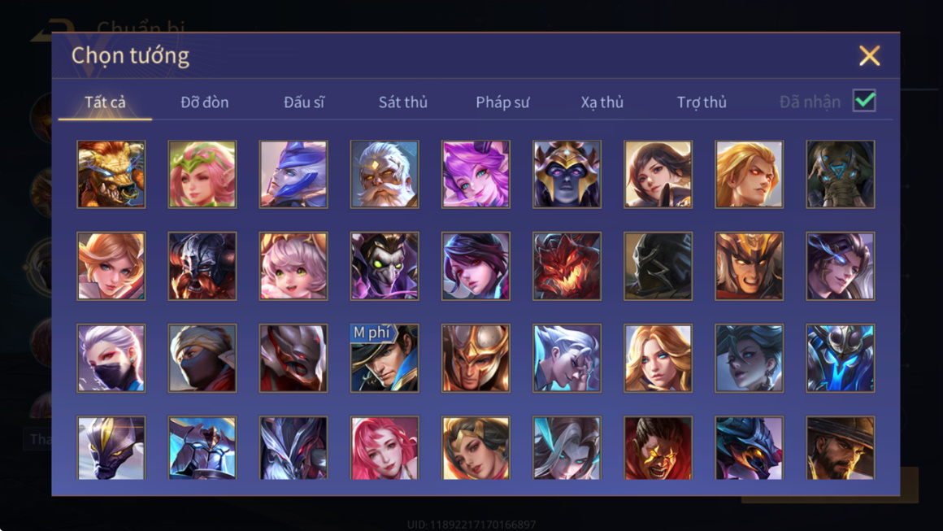Image resolution: width=943 pixels, height=531 pixels.
Task: Pick the white-haired masked ninja woman
Action: pos(111,358)
